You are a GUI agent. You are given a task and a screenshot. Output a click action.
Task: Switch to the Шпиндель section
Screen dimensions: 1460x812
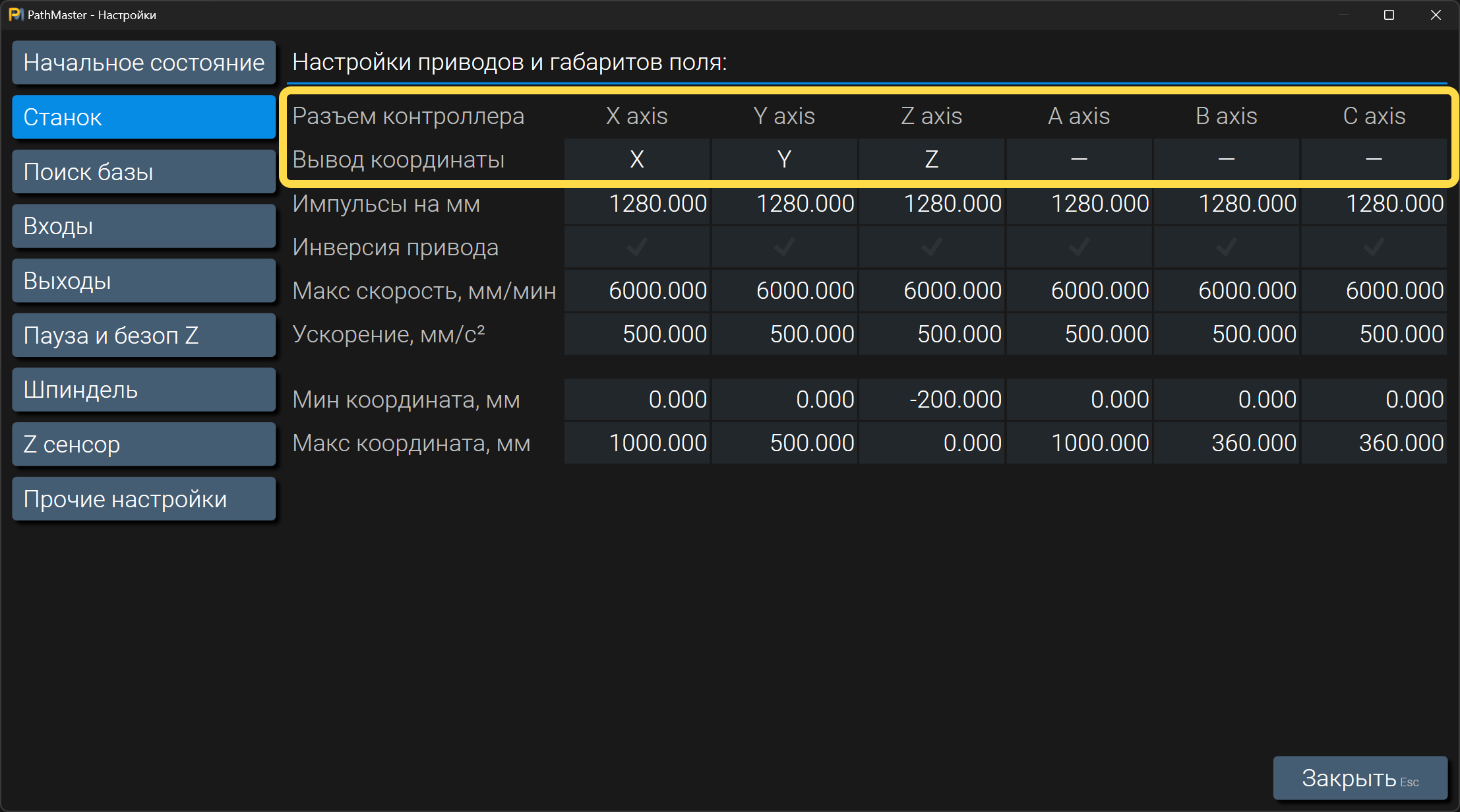144,390
